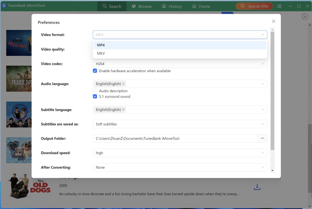Screen dimensions: 312x209
Task: Click the download arrow for Old Dogs
Action: click(257, 187)
